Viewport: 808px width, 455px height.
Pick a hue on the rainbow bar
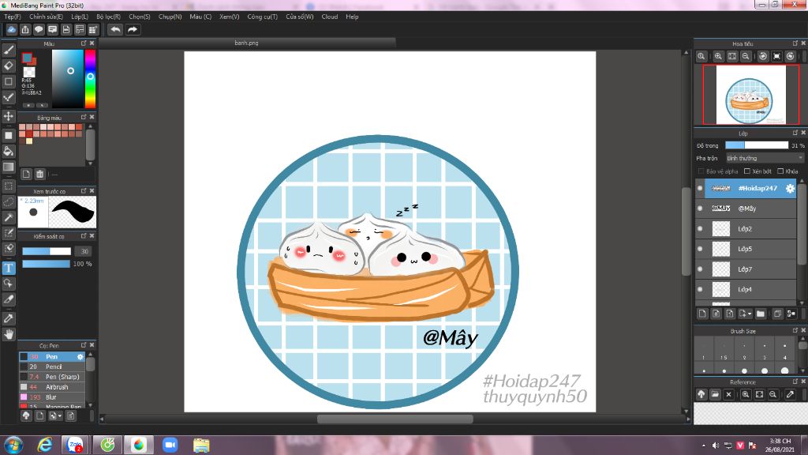(90, 78)
